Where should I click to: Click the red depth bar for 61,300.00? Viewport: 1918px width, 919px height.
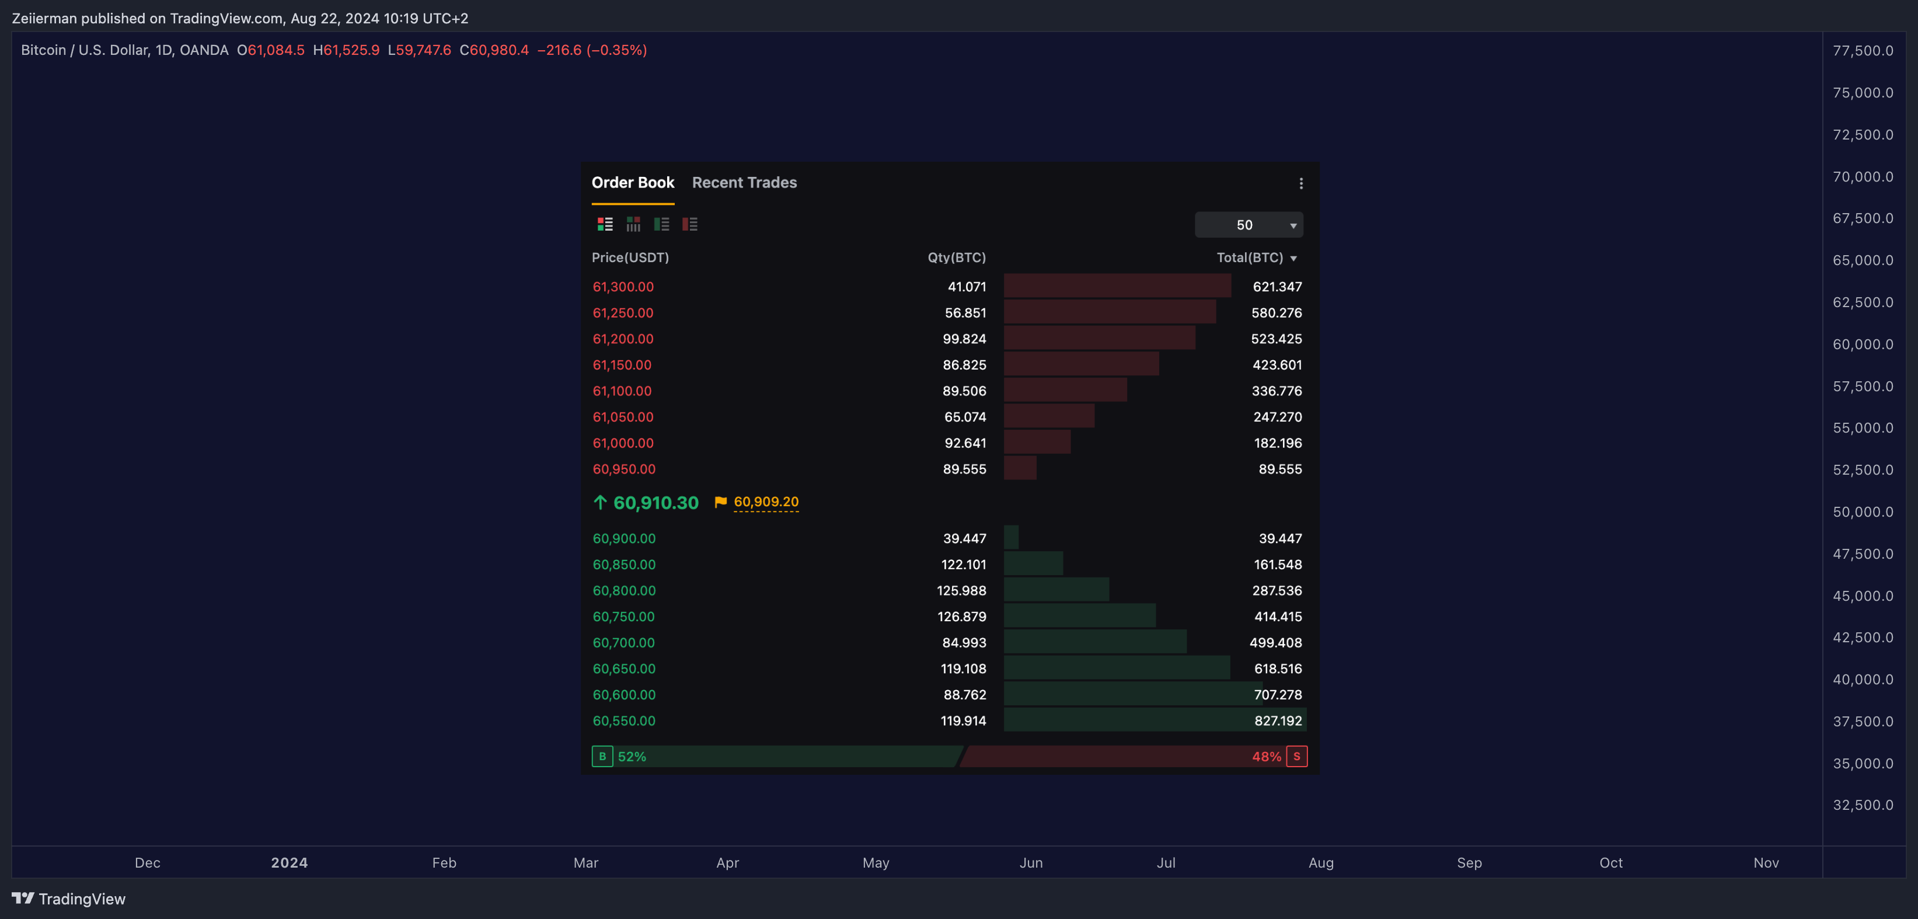(x=1117, y=286)
